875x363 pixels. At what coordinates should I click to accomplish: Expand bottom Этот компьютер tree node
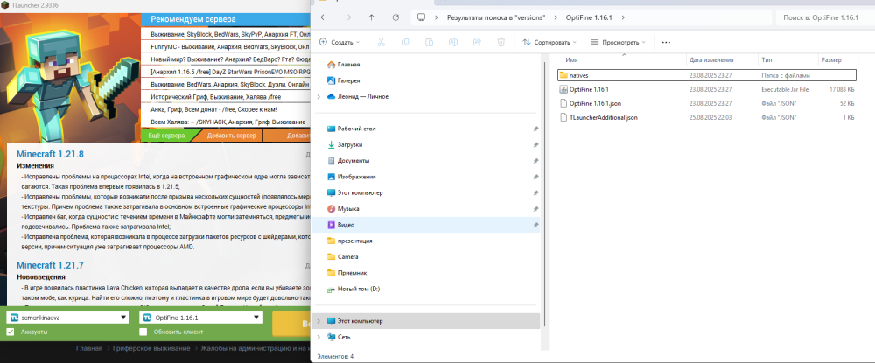click(x=319, y=321)
